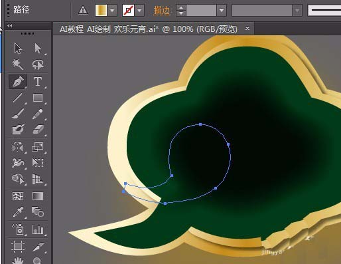Click the stroke weight up/down stepper
The image size is (341, 264).
point(181,10)
